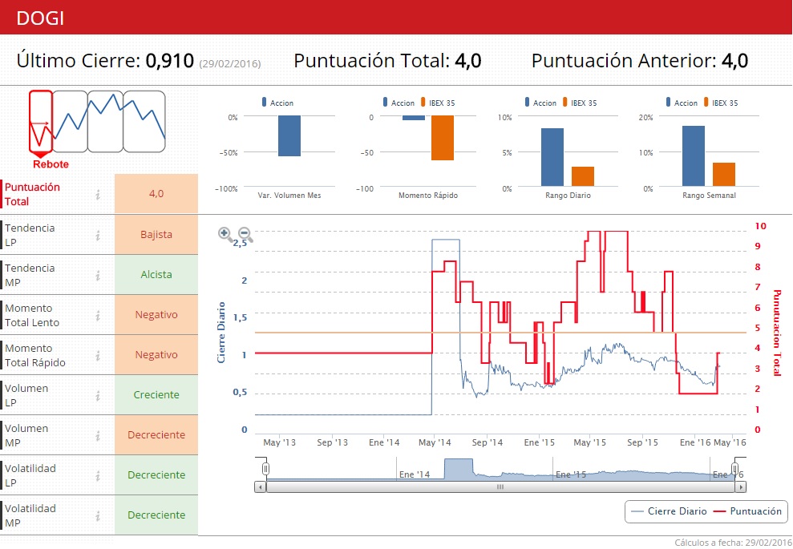Screen dimensions: 793x549
Task: Click the Puntuación Anterior 4,0 text
Action: [x=640, y=61]
